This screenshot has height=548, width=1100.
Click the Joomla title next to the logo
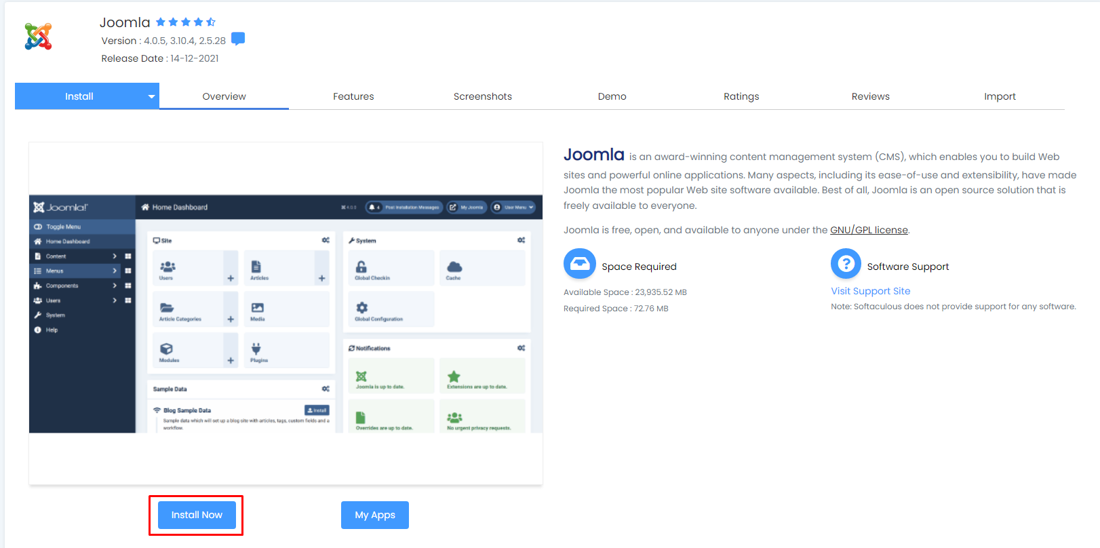[x=125, y=22]
